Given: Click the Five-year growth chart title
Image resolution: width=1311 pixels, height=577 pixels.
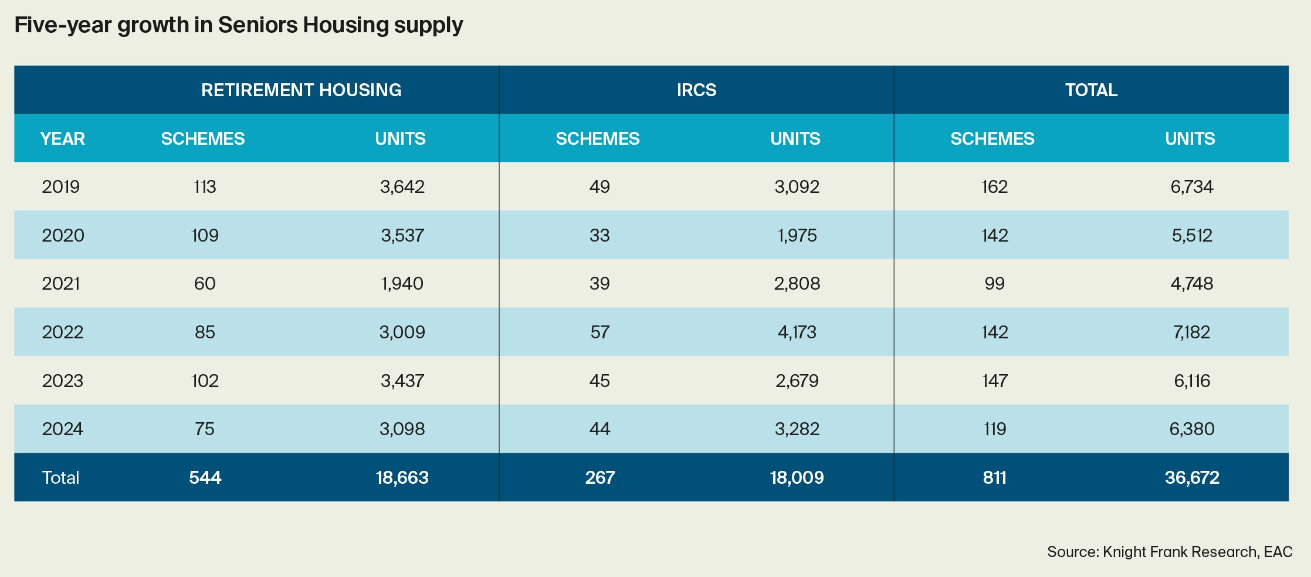Looking at the screenshot, I should (x=238, y=25).
